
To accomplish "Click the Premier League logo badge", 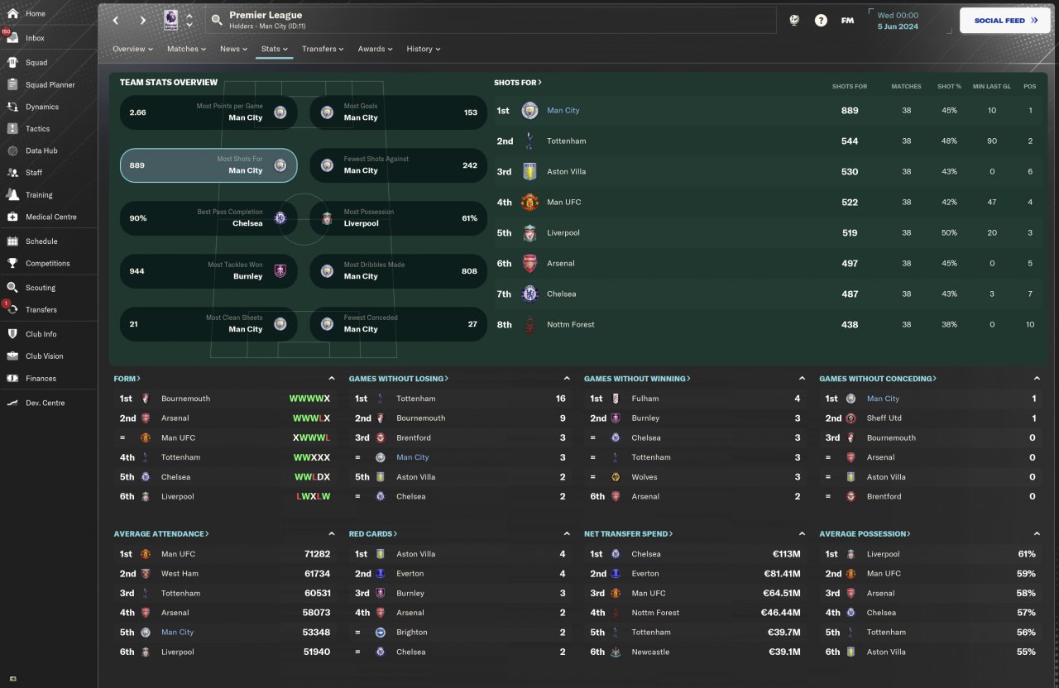I will coord(171,20).
